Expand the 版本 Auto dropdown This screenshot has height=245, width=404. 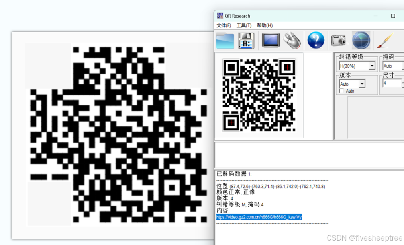(362, 84)
